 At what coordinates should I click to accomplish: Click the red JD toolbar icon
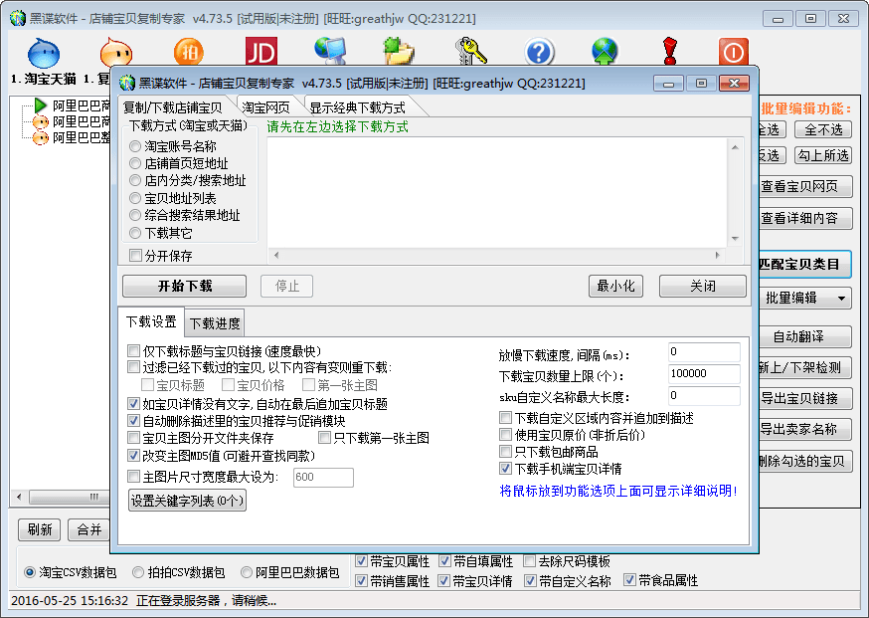tap(261, 52)
